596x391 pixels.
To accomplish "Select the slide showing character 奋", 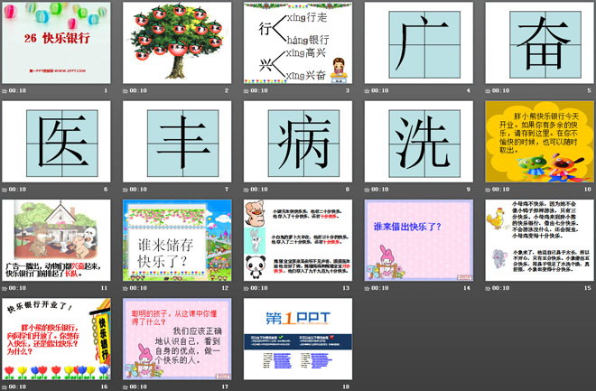I will tap(539, 42).
